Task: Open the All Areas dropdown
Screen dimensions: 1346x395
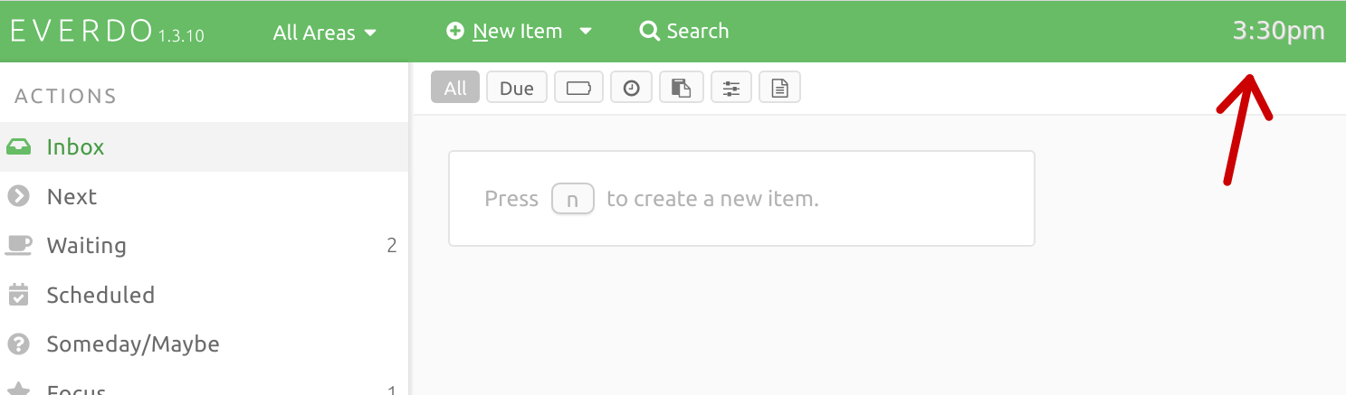Action: point(324,33)
